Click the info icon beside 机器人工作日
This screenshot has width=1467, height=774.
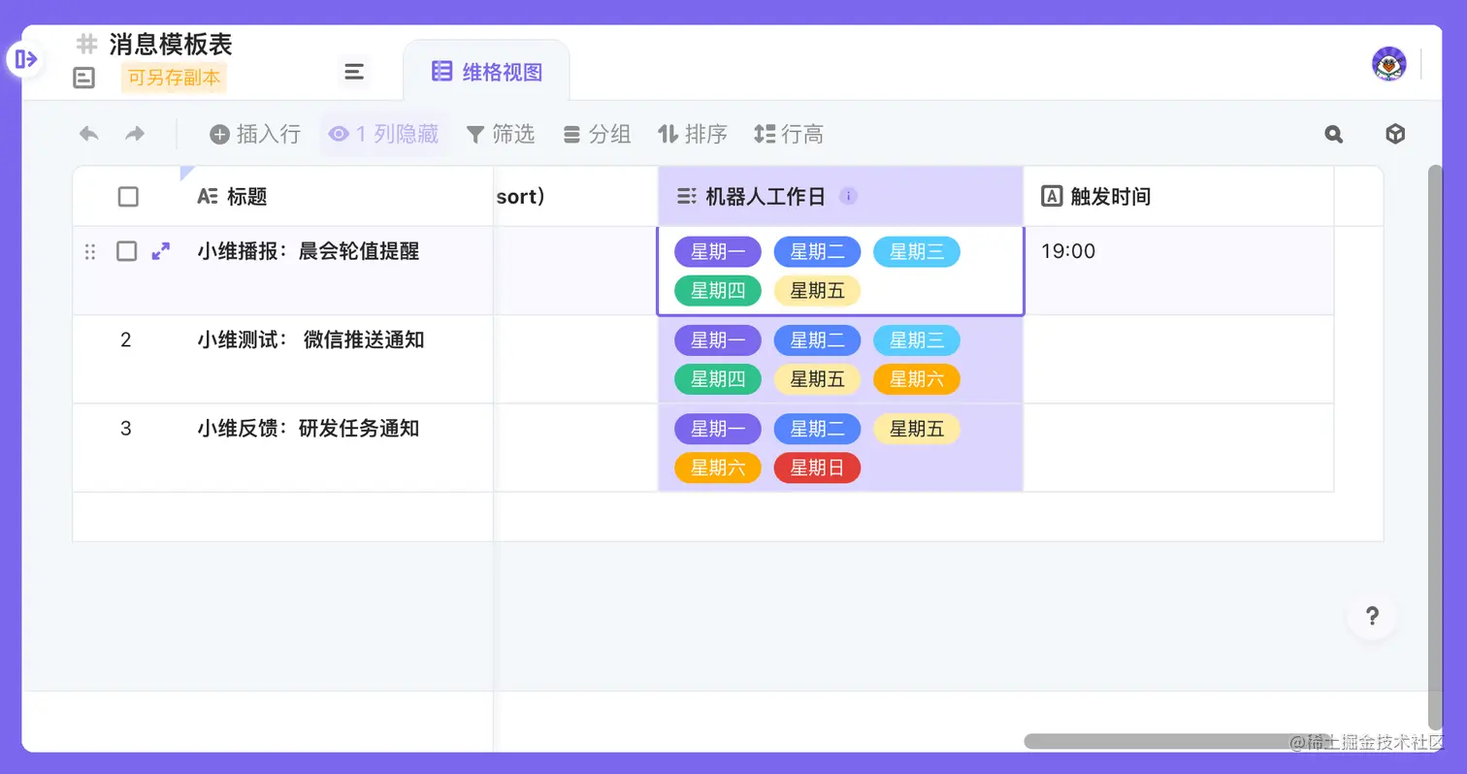point(848,196)
